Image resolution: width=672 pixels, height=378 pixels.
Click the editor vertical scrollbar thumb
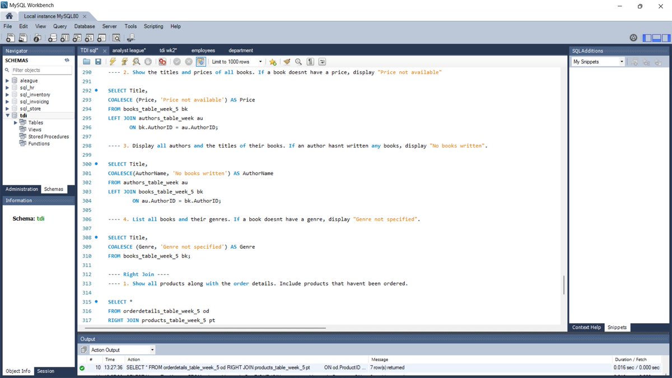point(564,284)
